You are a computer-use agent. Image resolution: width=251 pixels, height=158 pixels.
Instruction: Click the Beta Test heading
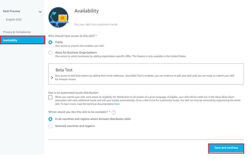click(x=64, y=70)
